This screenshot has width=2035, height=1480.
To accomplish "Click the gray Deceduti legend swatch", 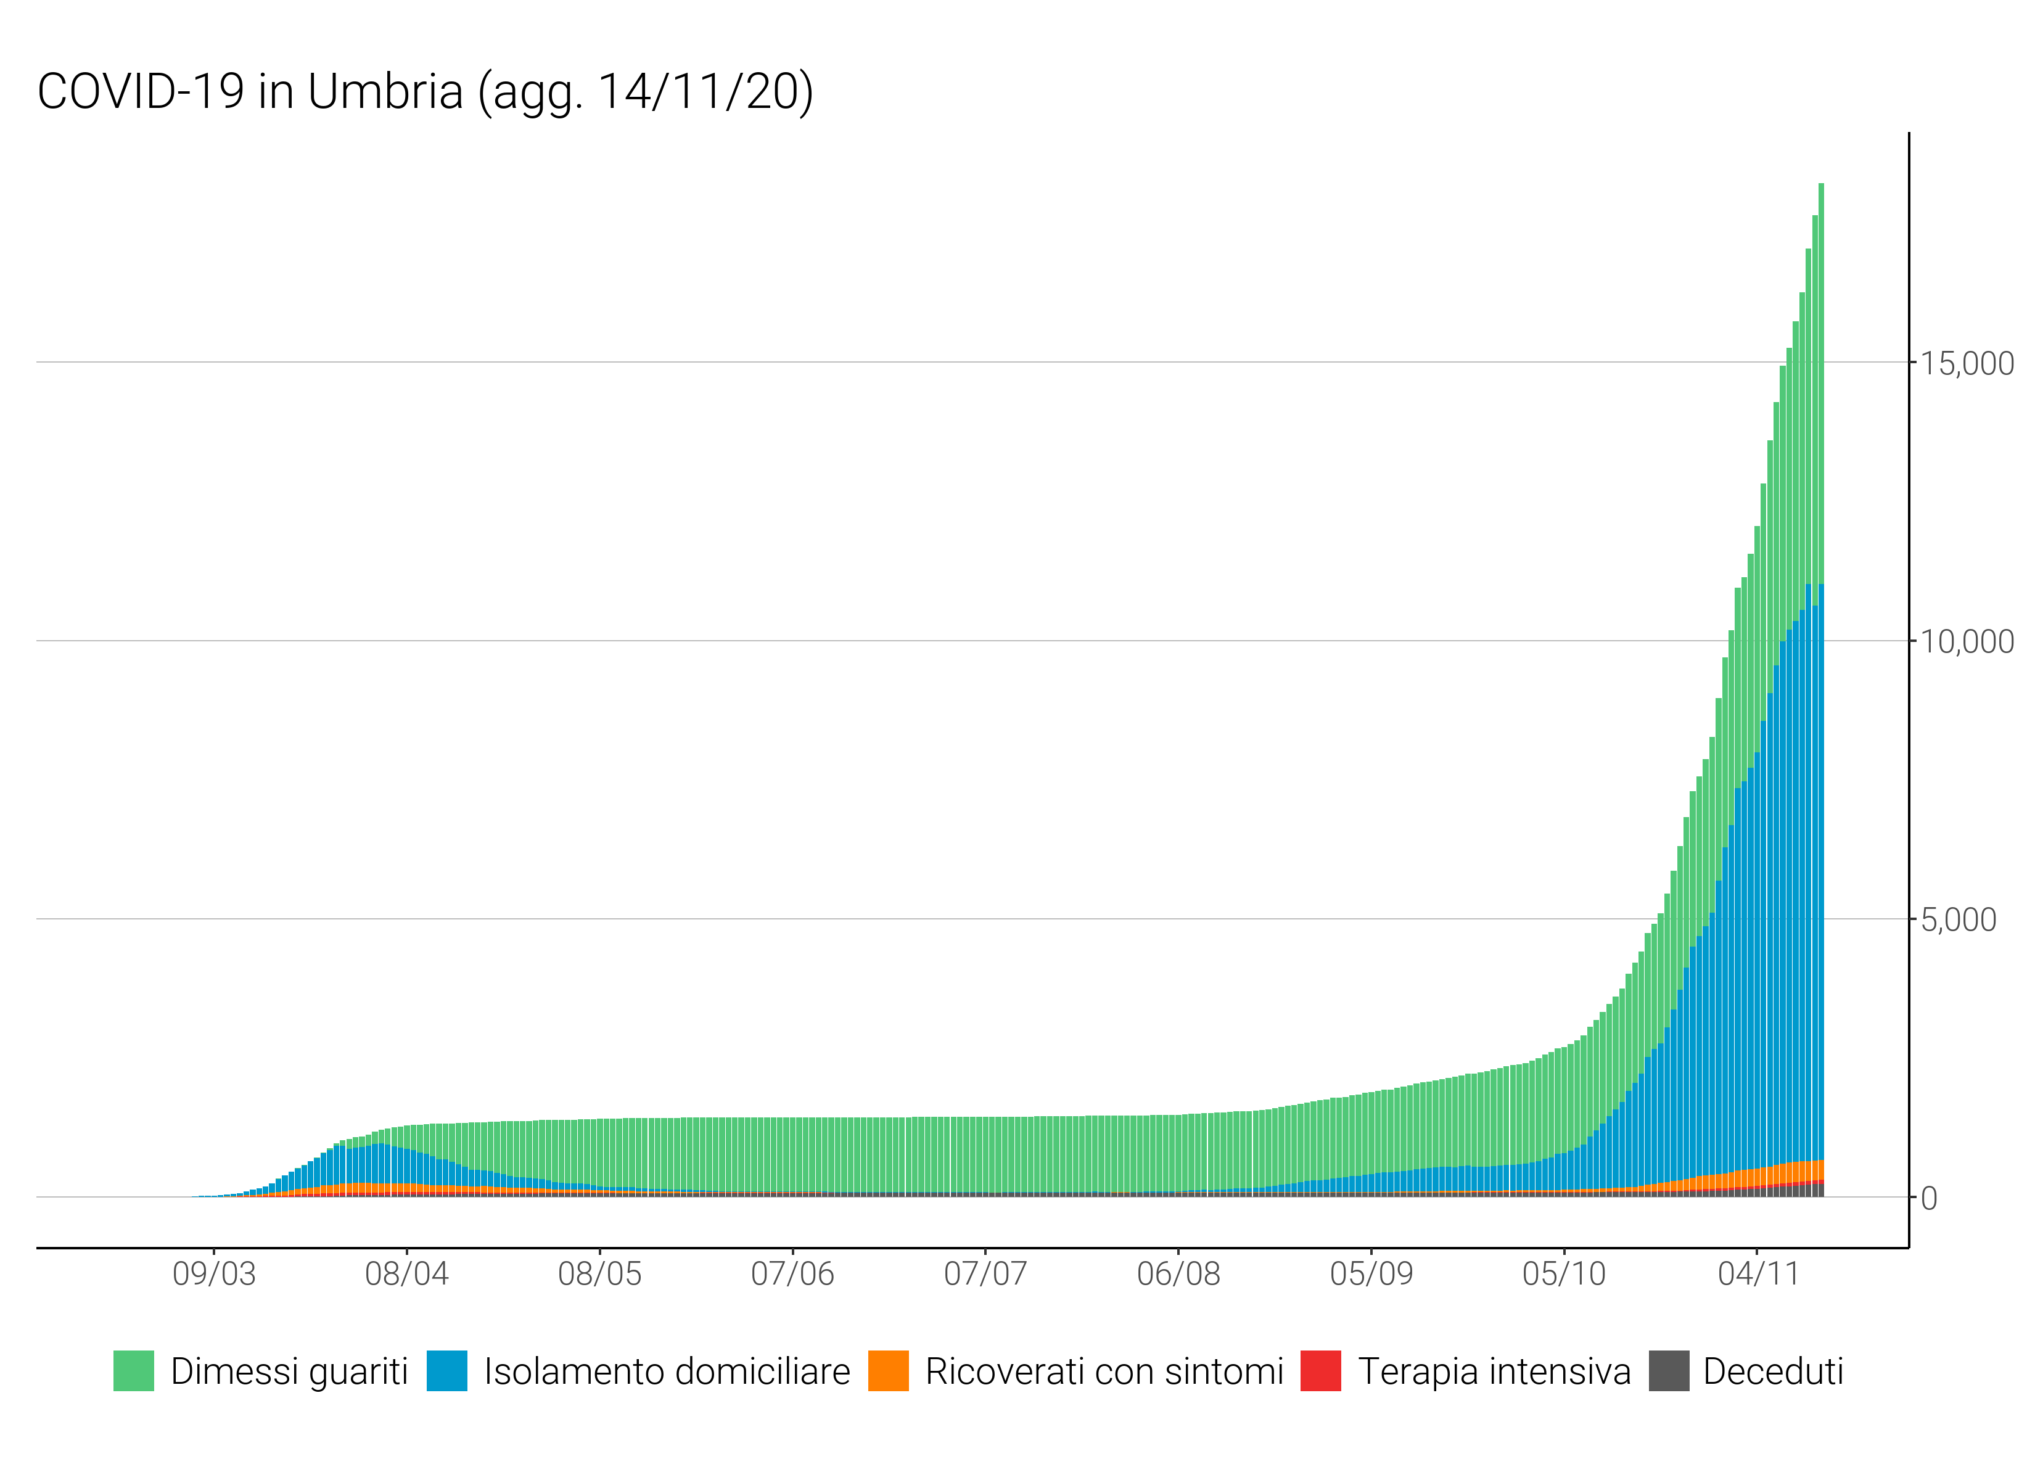I will (x=1669, y=1370).
